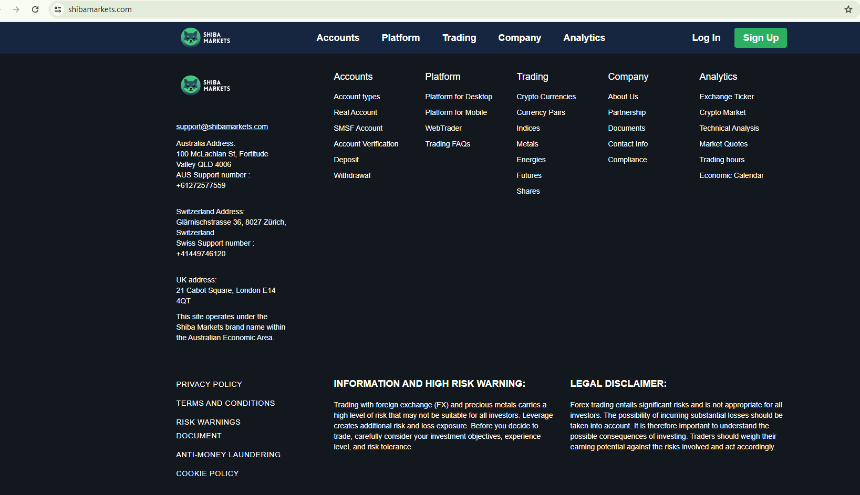The width and height of the screenshot is (860, 495).
Task: Click the Shiba Markets footer logo
Action: 205,85
